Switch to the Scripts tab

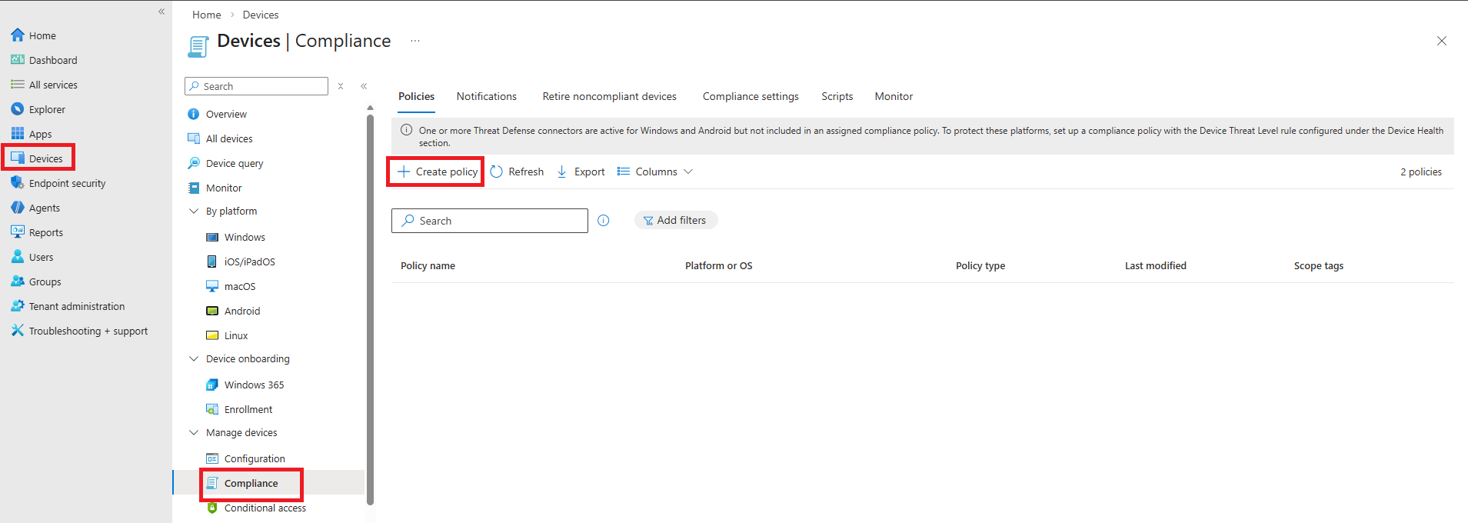coord(837,96)
